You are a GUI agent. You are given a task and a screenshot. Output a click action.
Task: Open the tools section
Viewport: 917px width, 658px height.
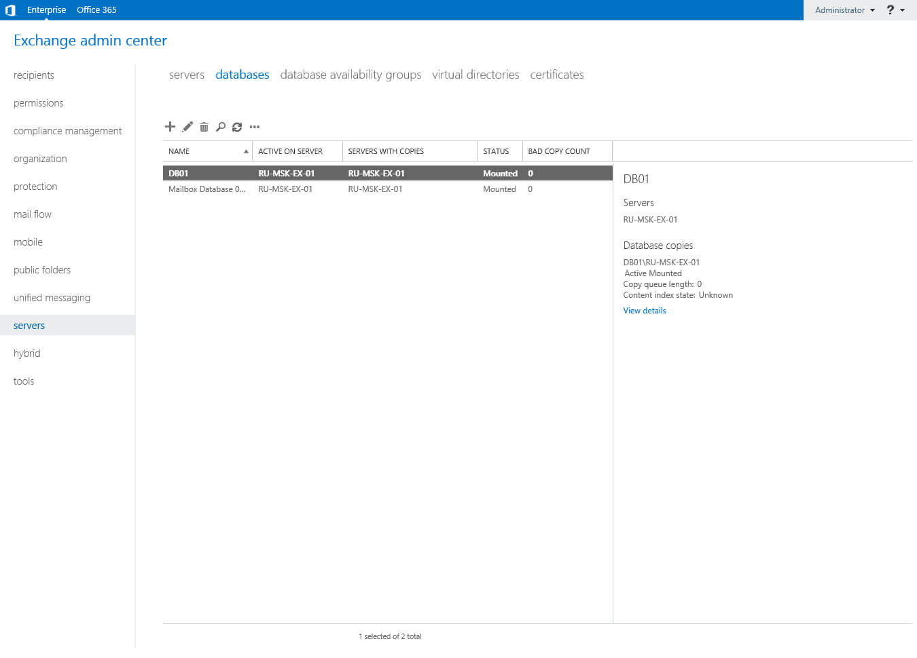pos(24,381)
